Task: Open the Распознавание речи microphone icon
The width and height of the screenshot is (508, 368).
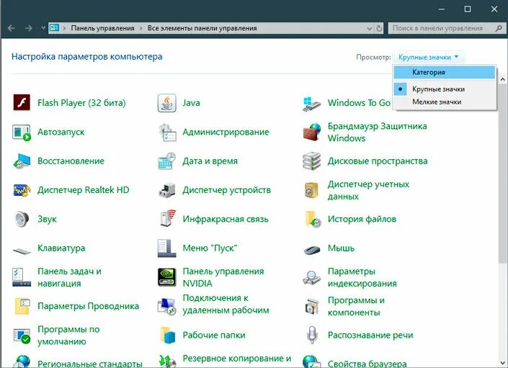Action: point(312,335)
